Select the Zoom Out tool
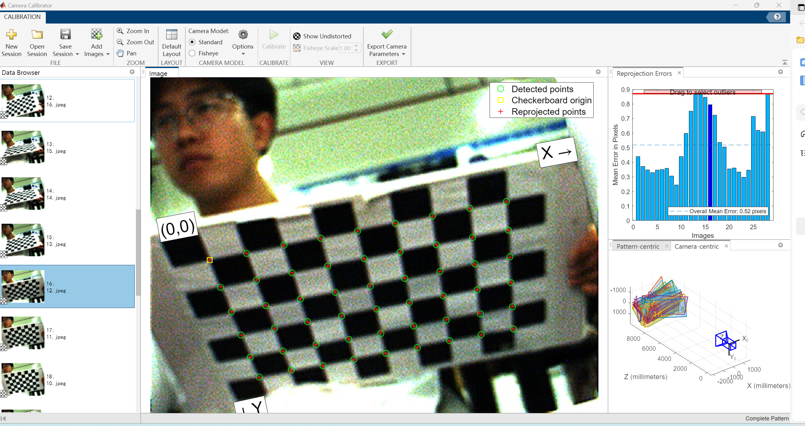The height and width of the screenshot is (426, 805). coord(136,42)
